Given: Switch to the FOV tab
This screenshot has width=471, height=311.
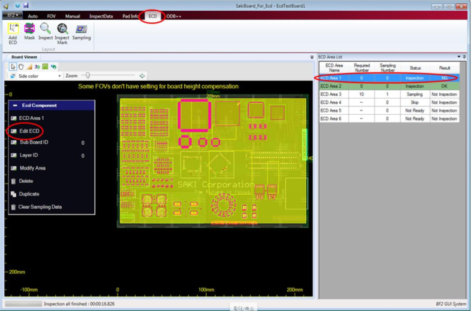Looking at the screenshot, I should pos(51,17).
